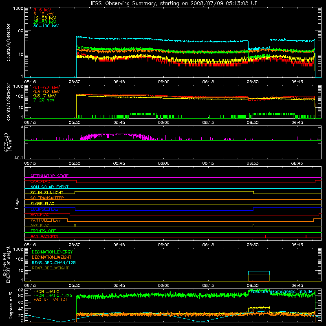Click the Degrees or % axis title
This screenshot has width=326, height=326.
[11, 306]
